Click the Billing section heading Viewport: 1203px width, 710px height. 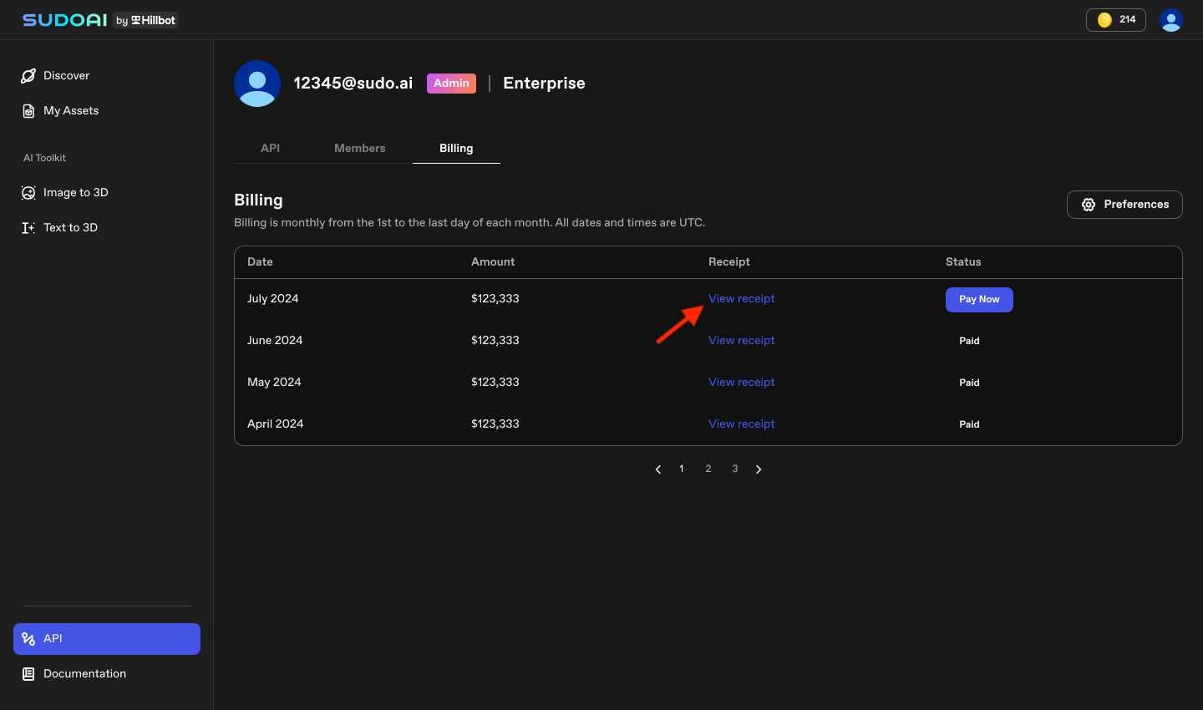pos(258,200)
